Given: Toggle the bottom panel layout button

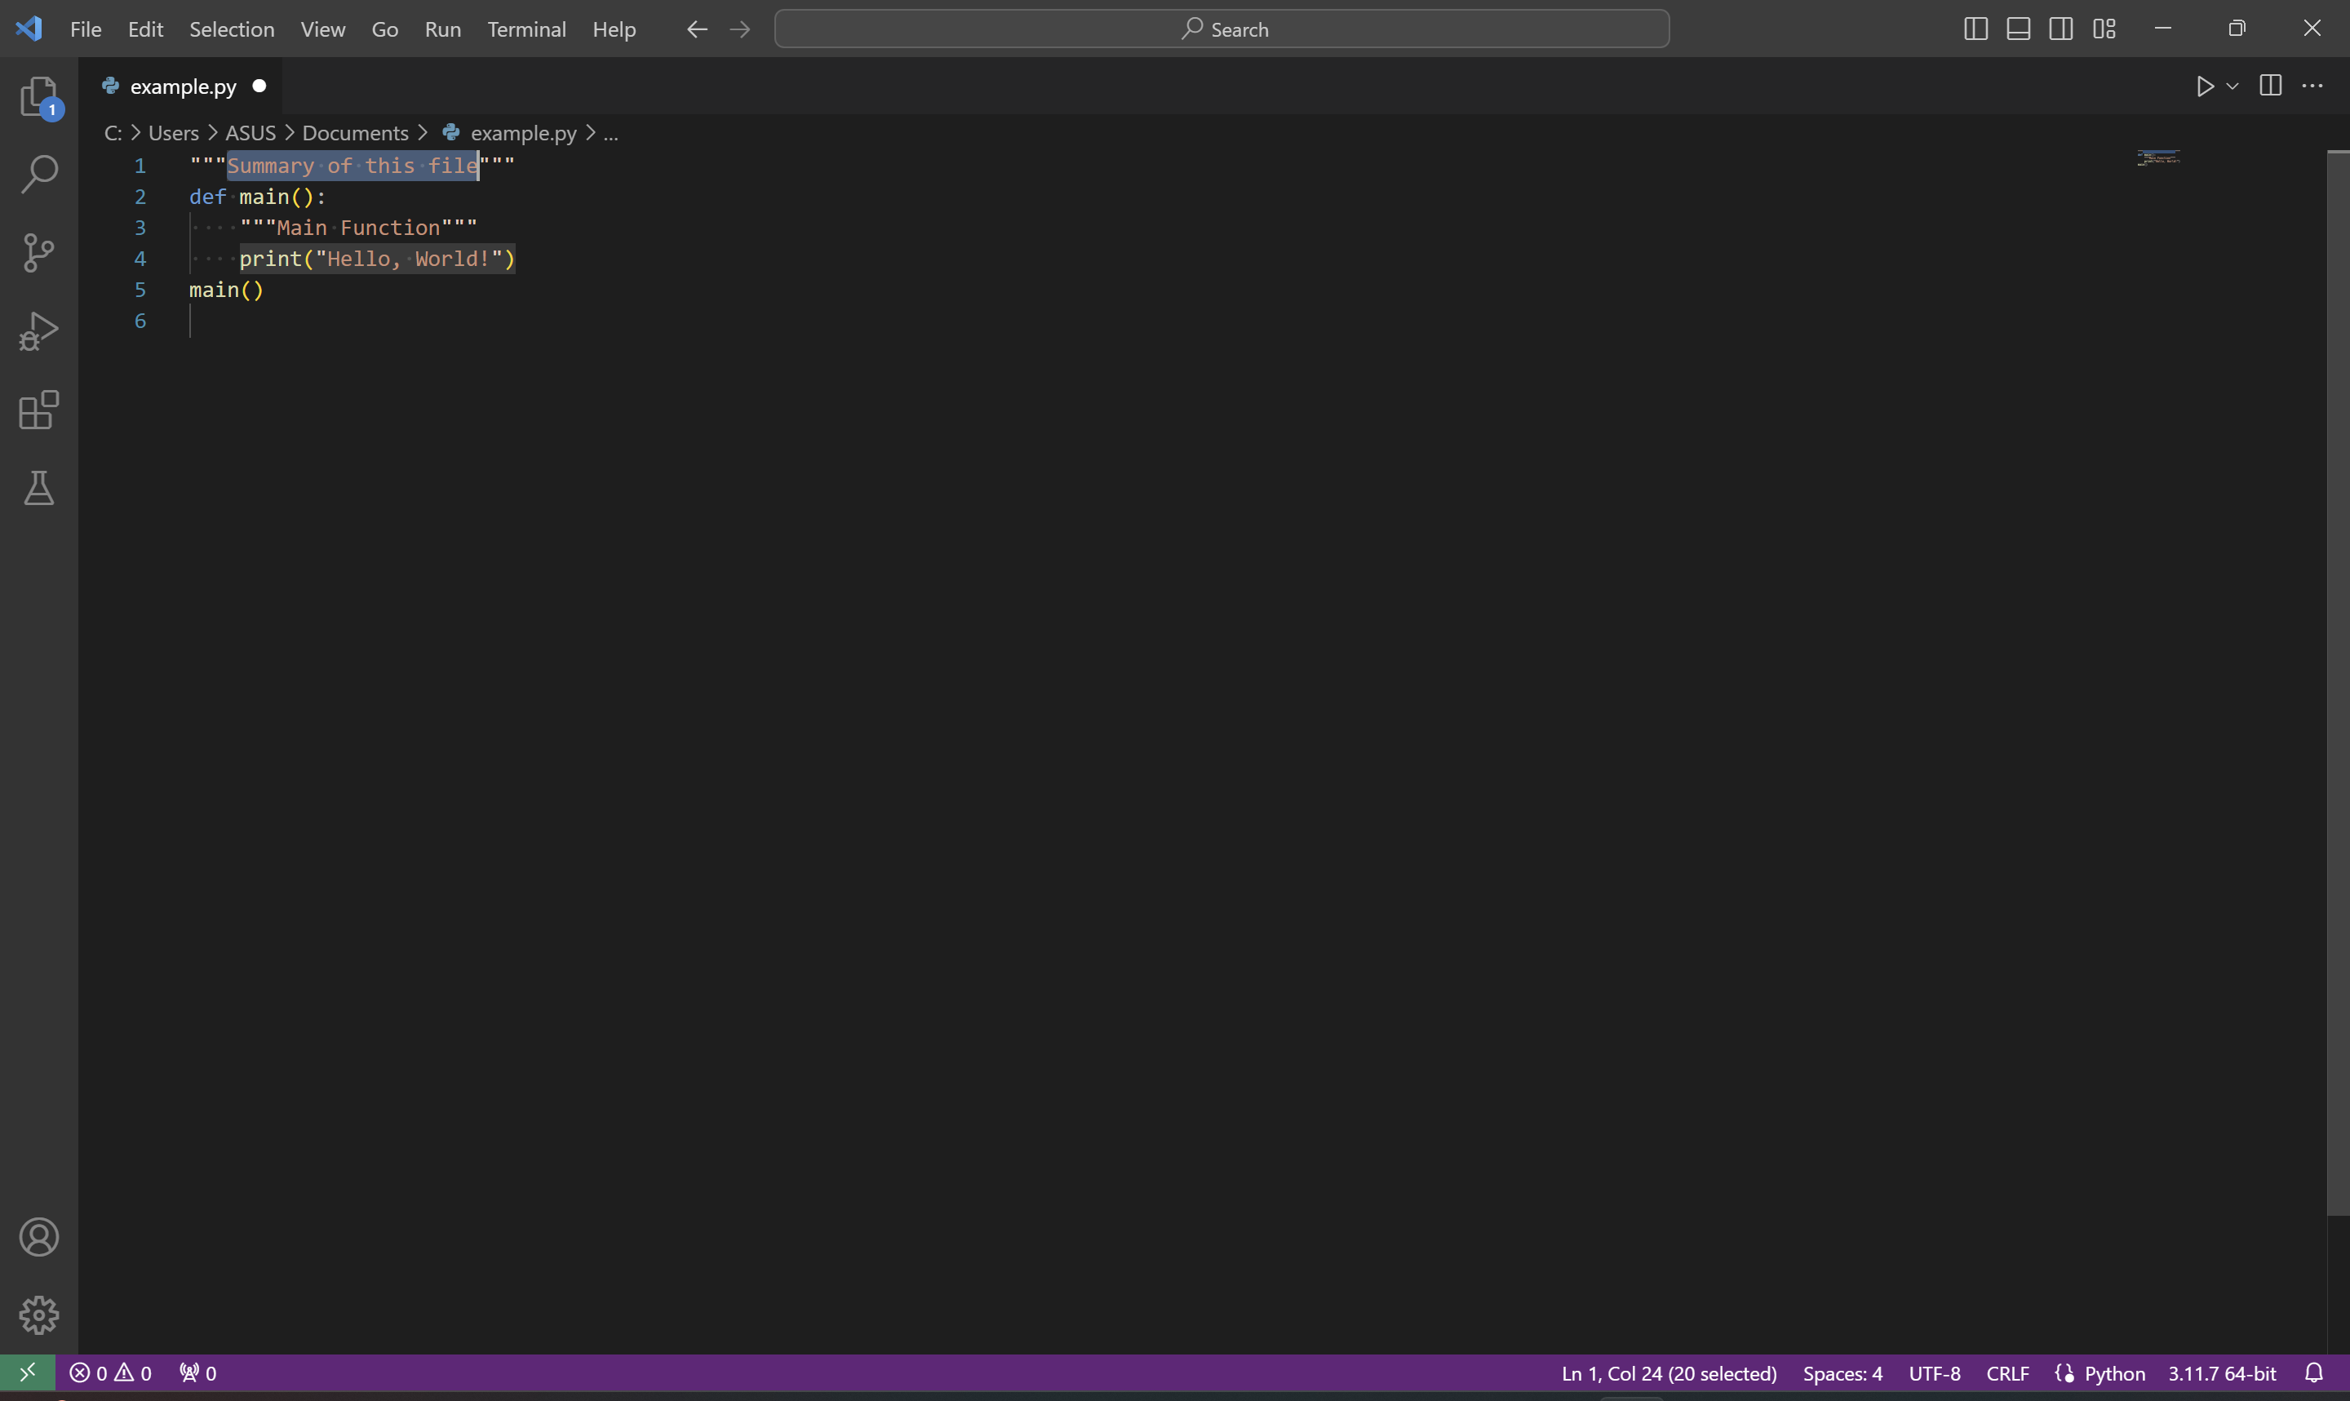Looking at the screenshot, I should [x=2018, y=29].
